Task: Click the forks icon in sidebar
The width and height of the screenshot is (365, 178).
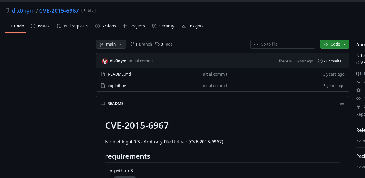Action: 358,106
